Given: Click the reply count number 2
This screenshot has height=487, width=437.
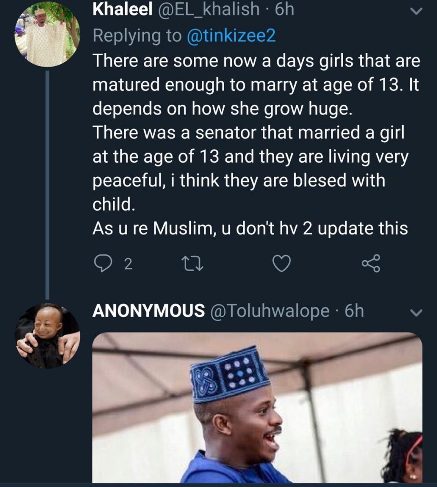Looking at the screenshot, I should pyautogui.click(x=128, y=264).
